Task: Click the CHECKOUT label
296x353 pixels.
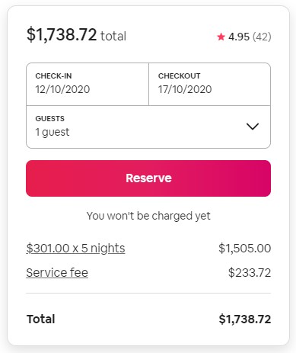Action: pyautogui.click(x=180, y=75)
